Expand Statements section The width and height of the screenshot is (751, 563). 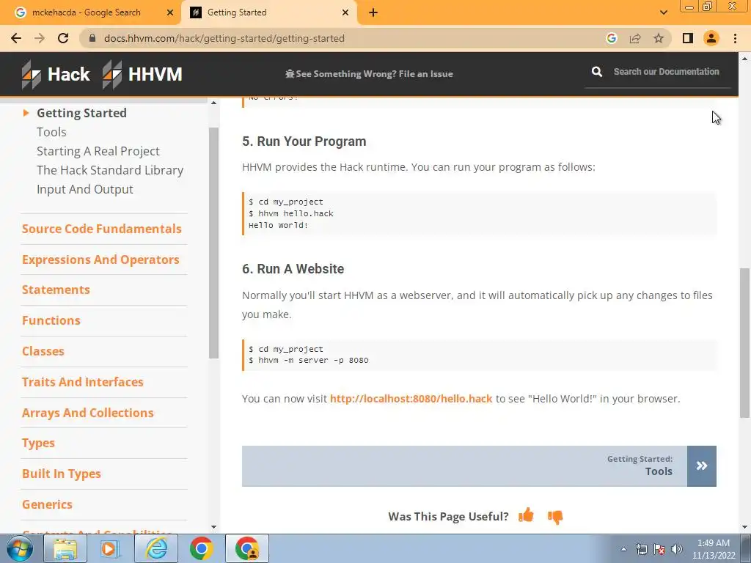pyautogui.click(x=56, y=290)
